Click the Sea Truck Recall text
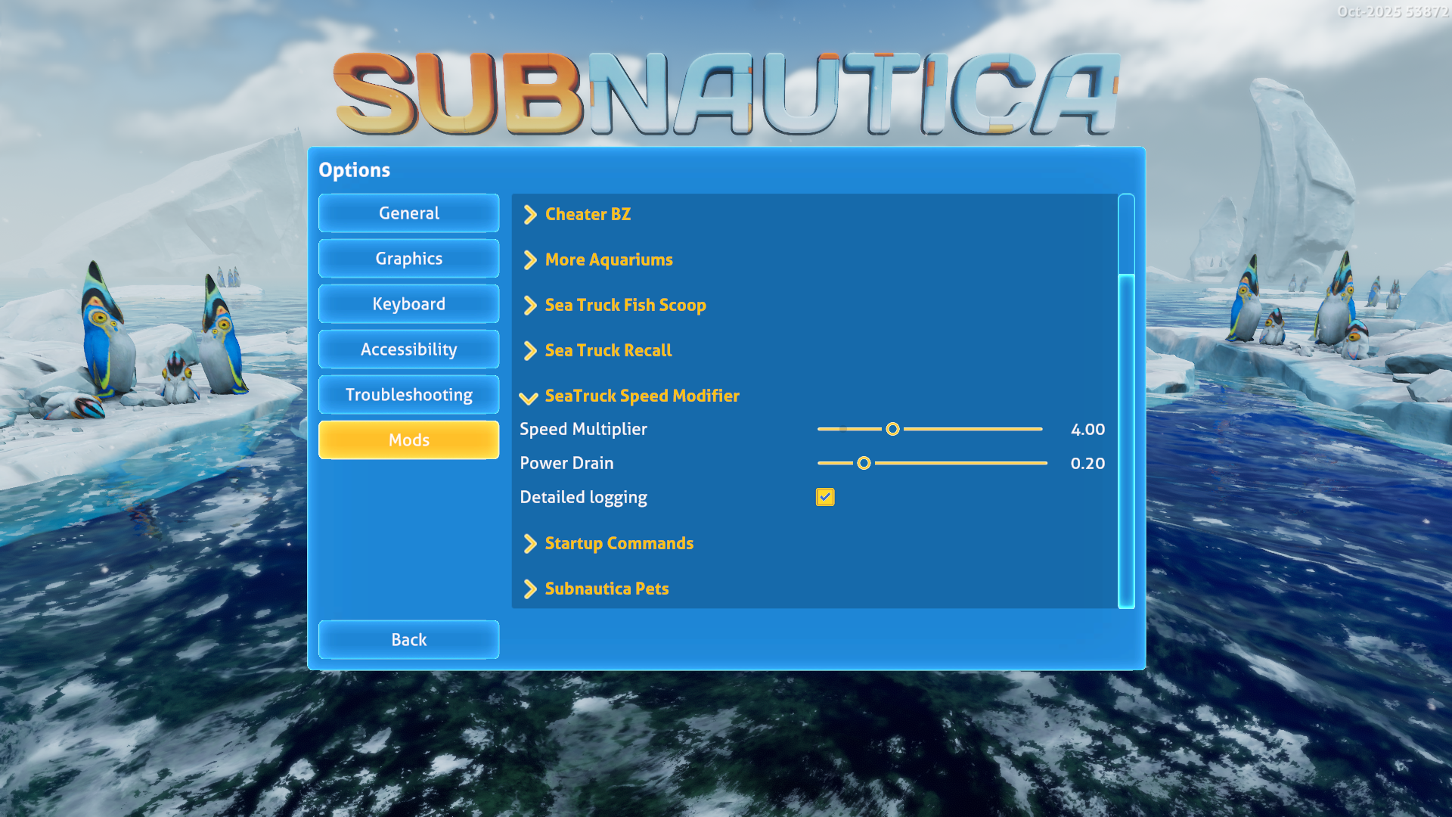This screenshot has width=1452, height=817. pyautogui.click(x=608, y=351)
